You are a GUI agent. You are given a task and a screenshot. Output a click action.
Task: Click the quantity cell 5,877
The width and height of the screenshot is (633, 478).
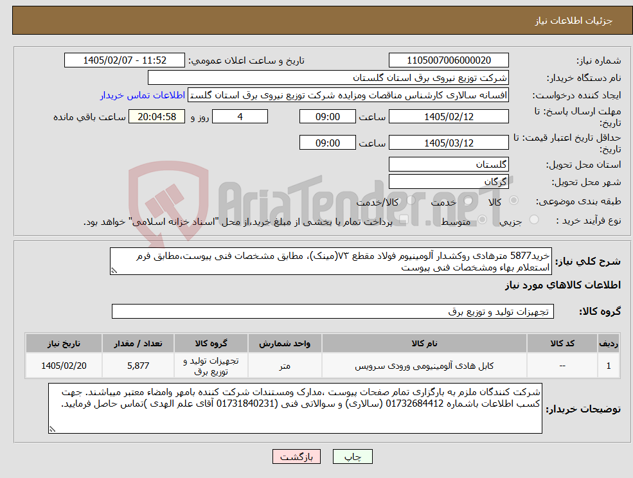(x=138, y=366)
